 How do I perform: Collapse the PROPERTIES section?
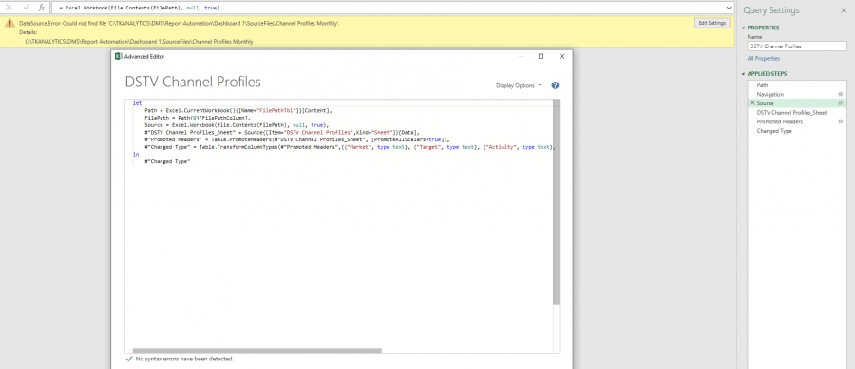pos(744,28)
